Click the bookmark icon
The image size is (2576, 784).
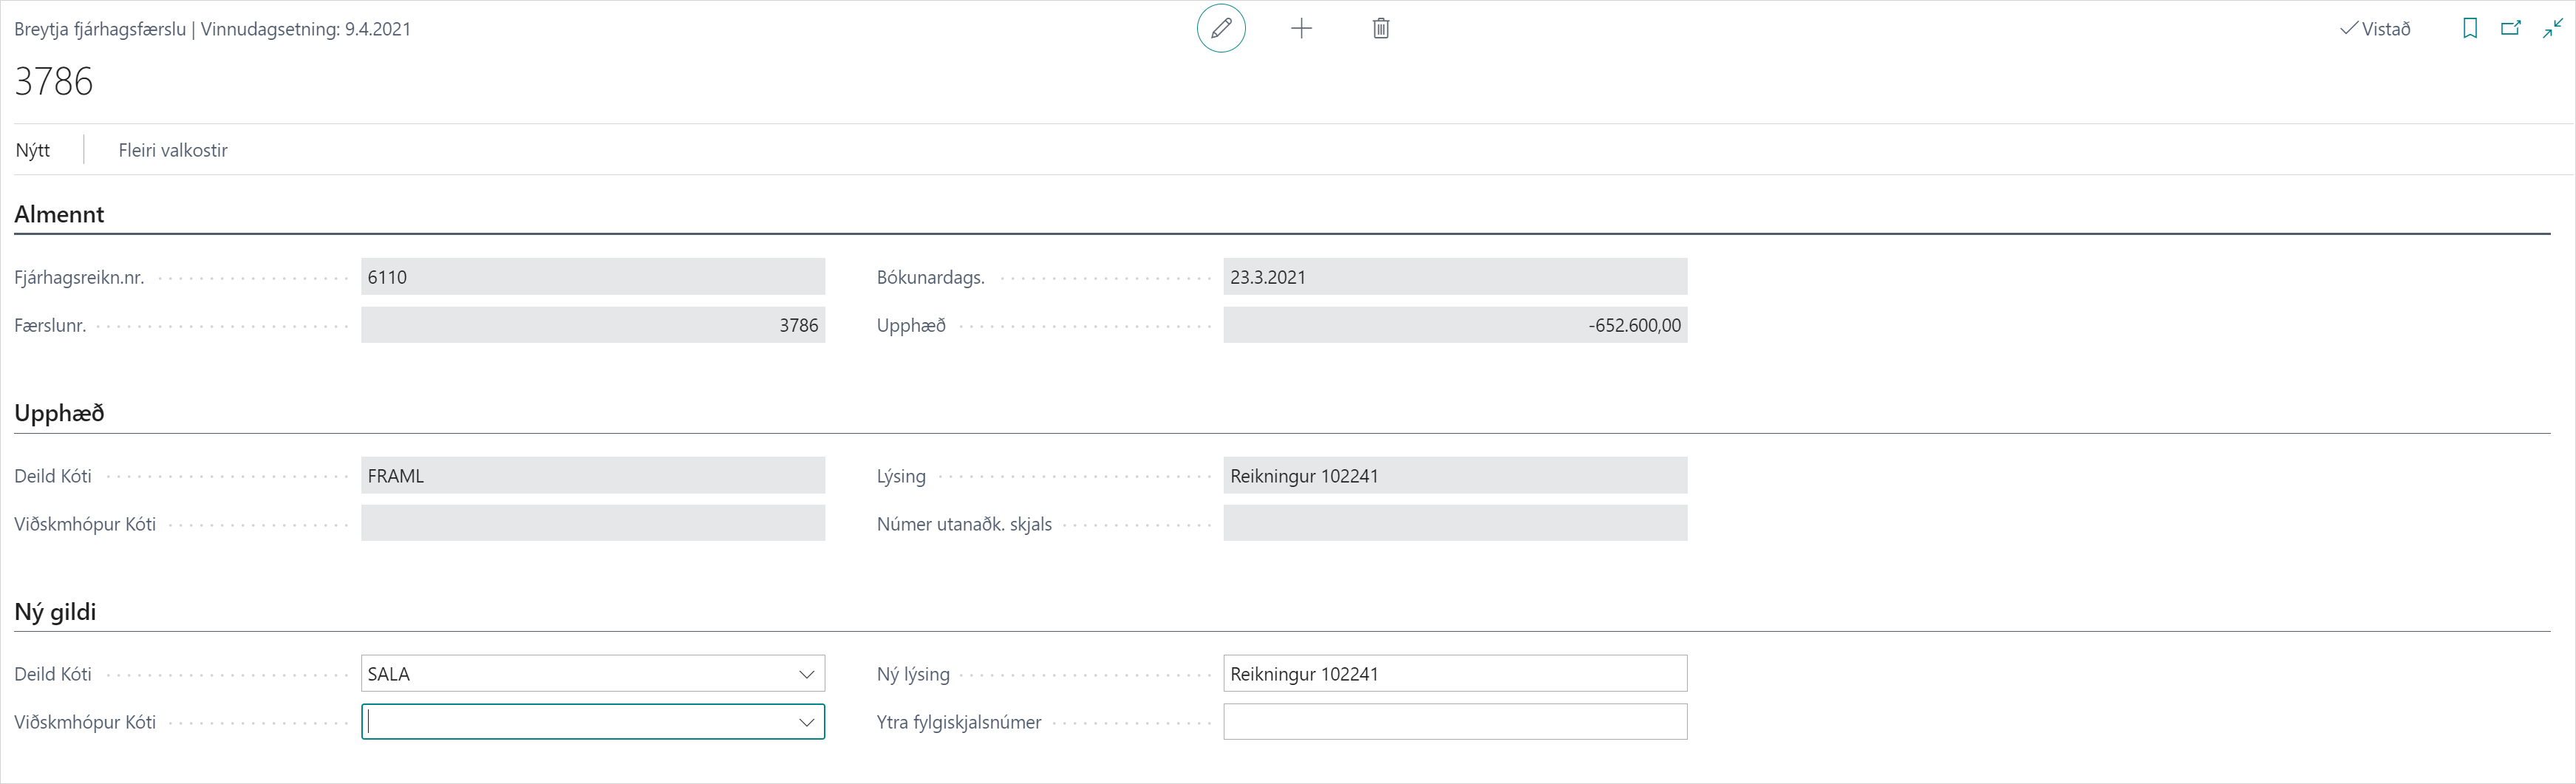click(x=2470, y=28)
